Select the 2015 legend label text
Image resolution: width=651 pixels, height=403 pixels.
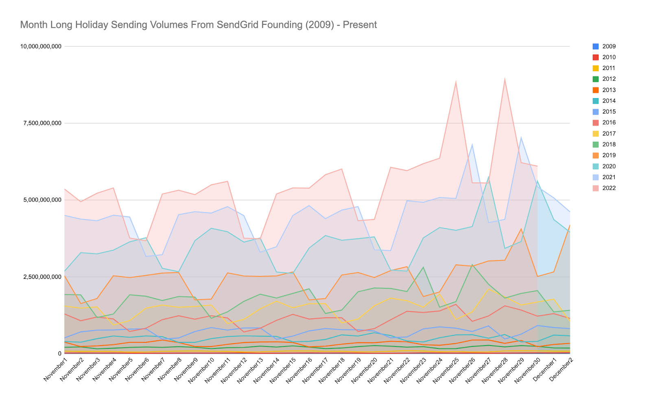point(609,112)
